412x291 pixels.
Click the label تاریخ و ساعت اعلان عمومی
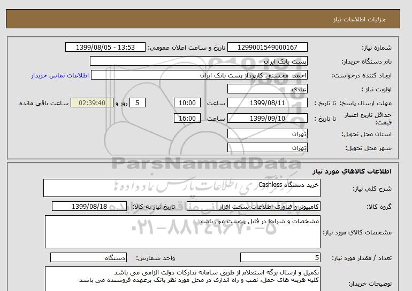click(x=187, y=48)
